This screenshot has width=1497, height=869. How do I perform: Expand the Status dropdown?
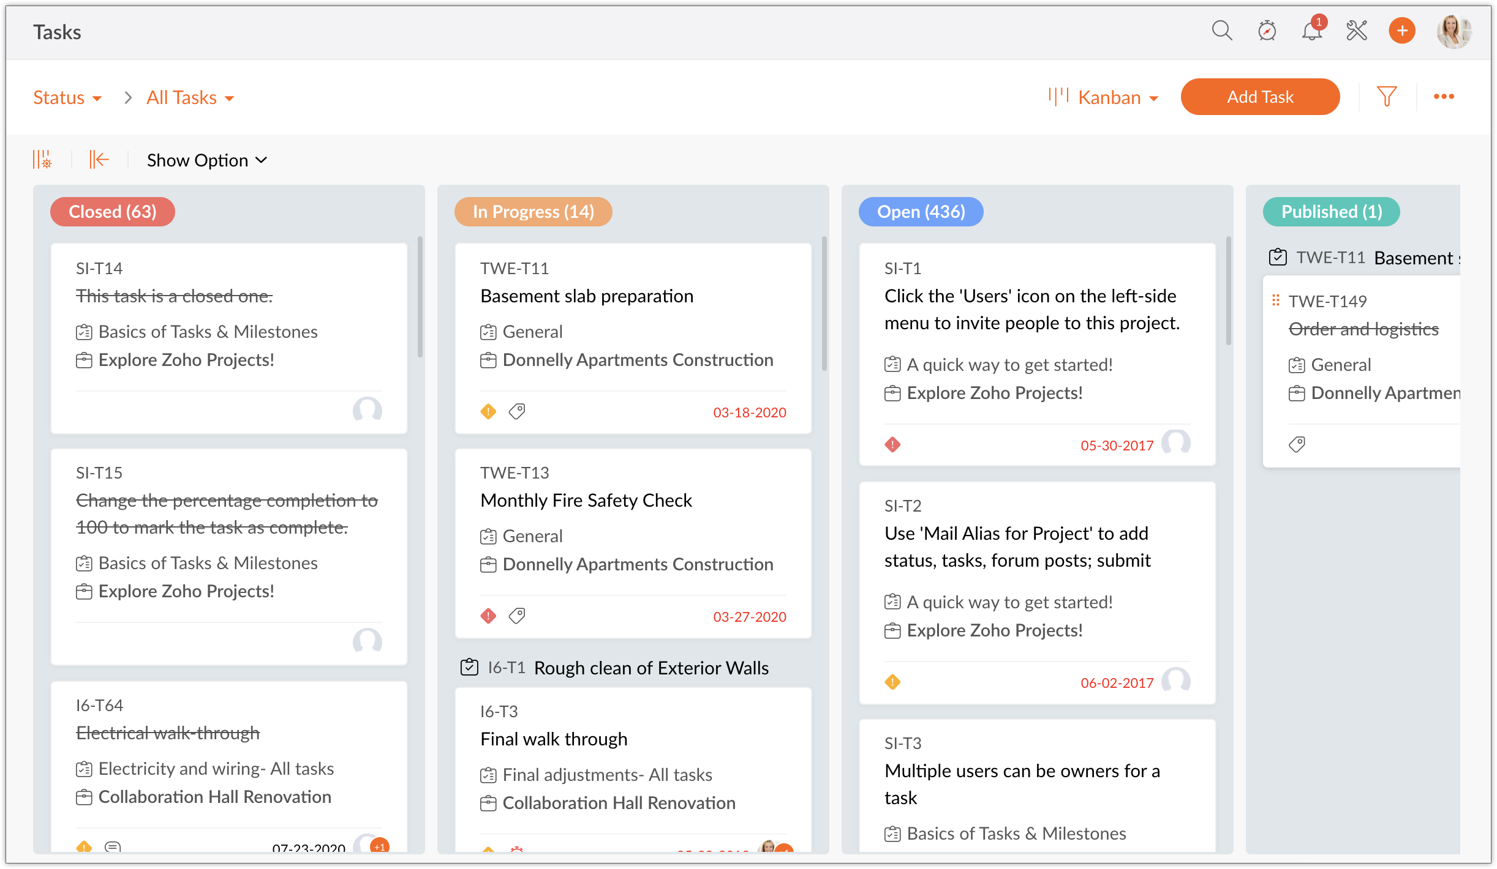67,98
